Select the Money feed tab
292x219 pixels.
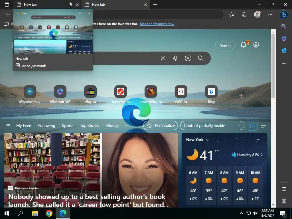coord(112,126)
